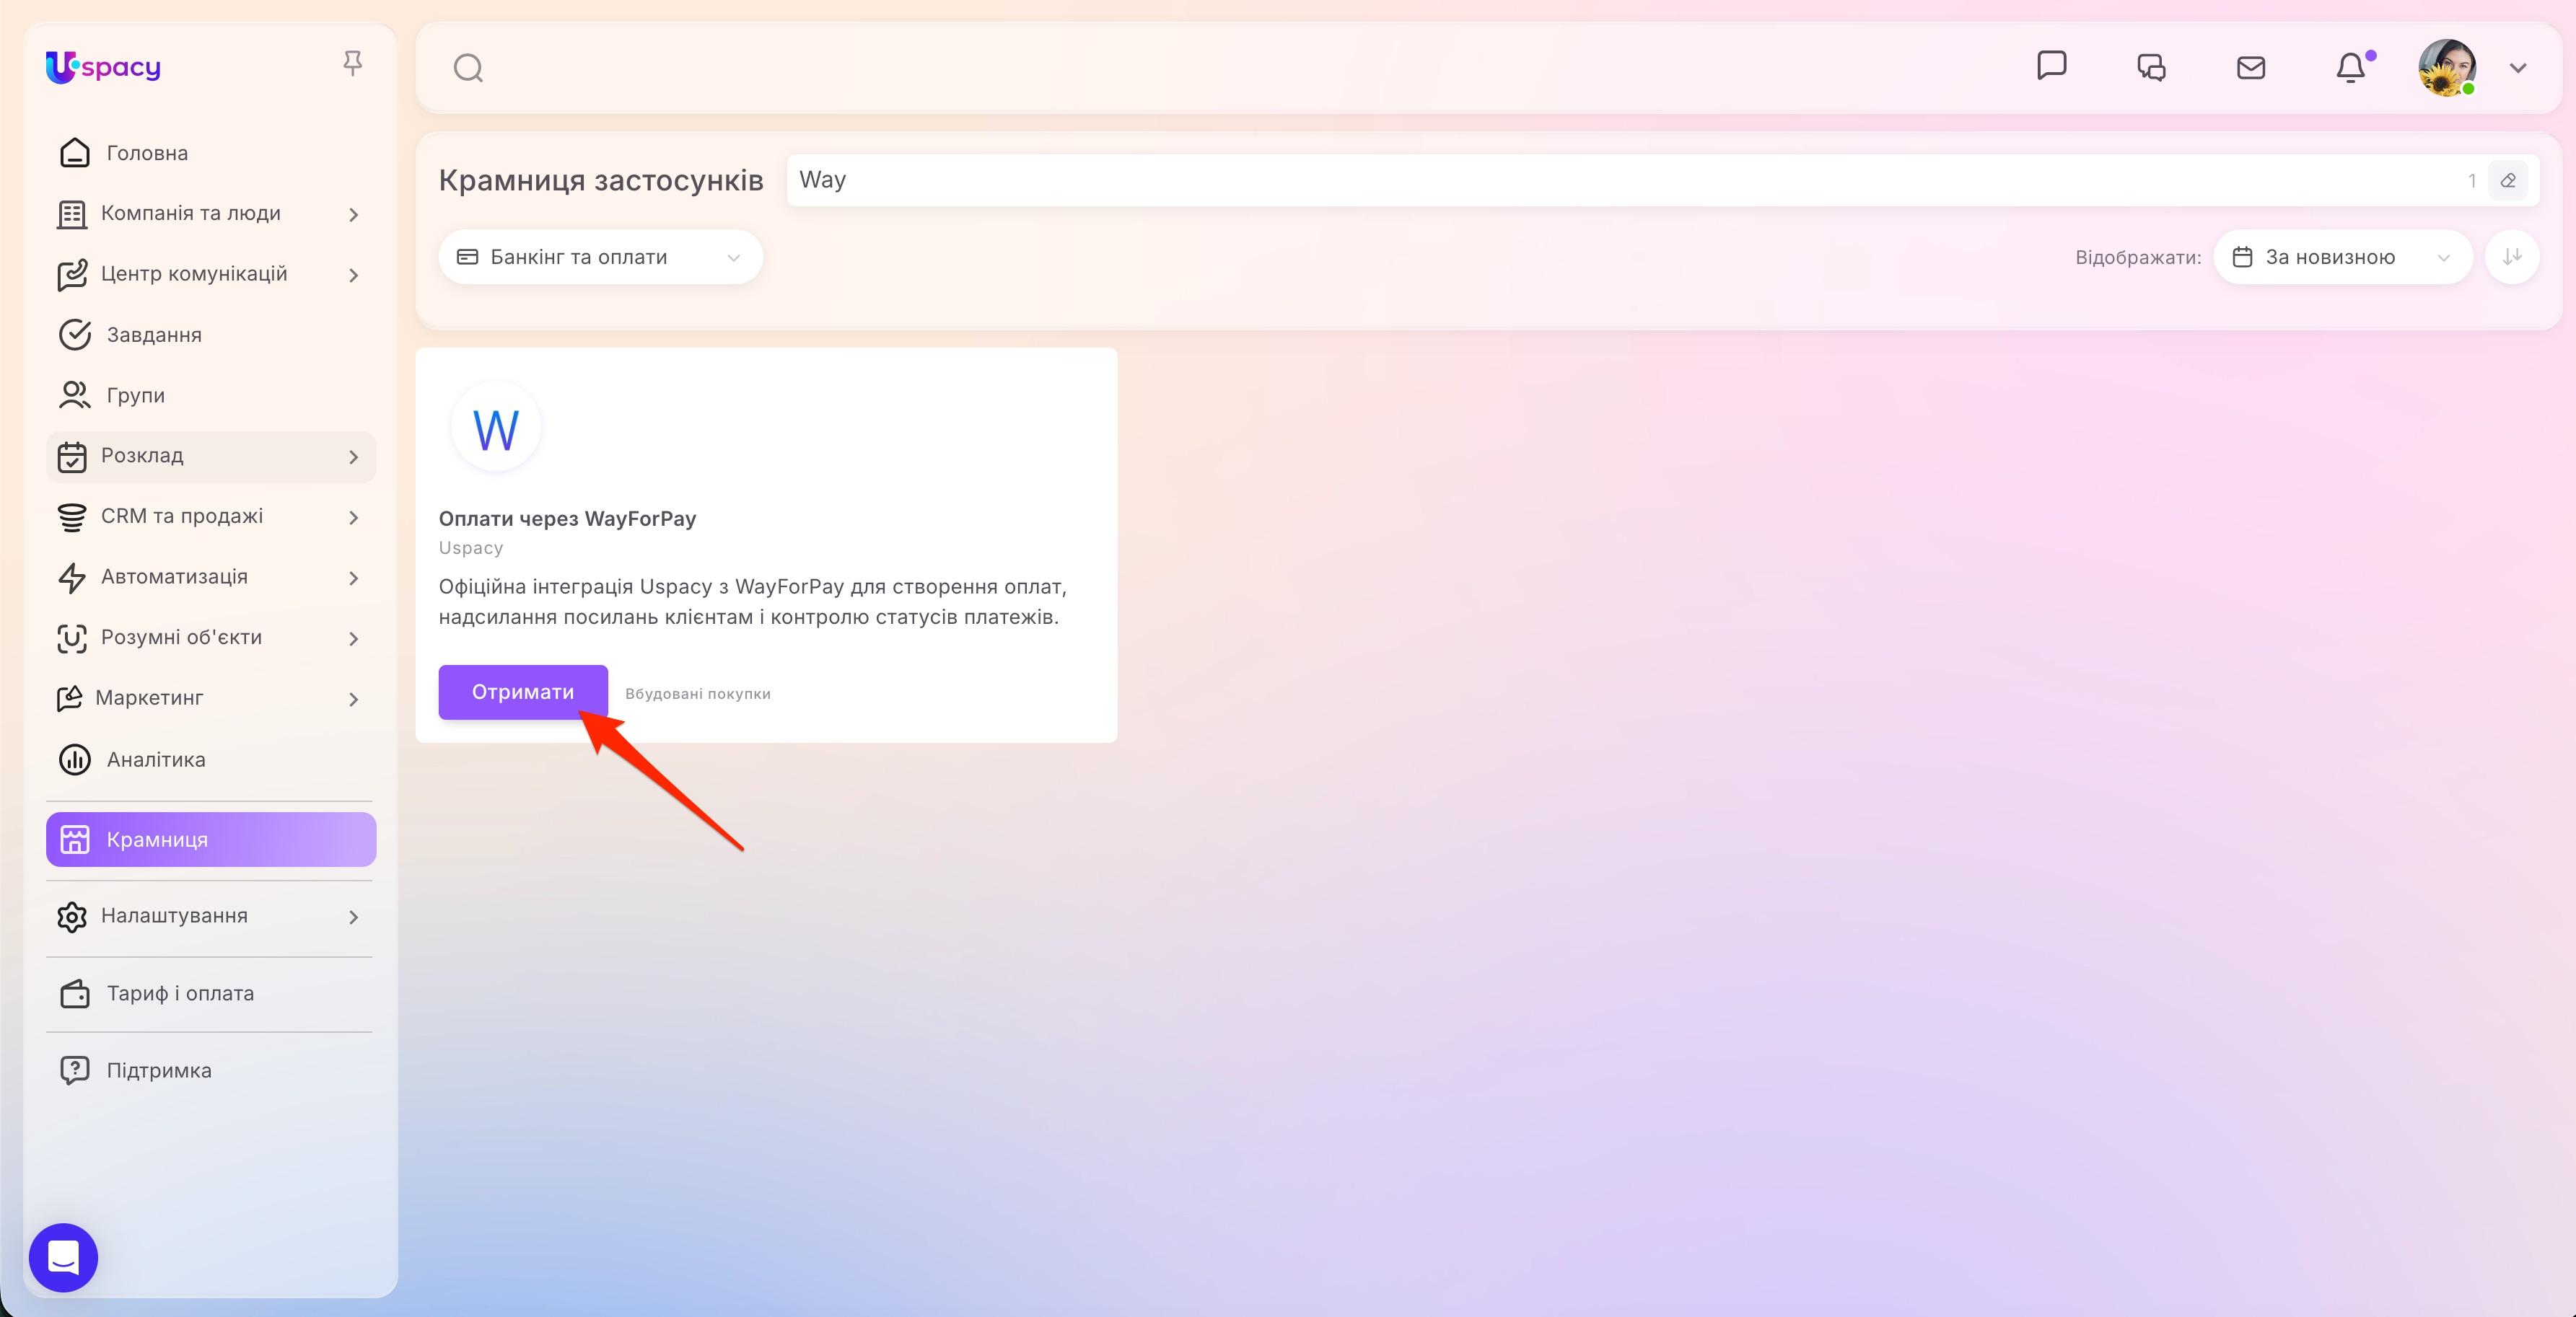Image resolution: width=2576 pixels, height=1317 pixels.
Task: Click the chart icon for Аналітика
Action: point(75,759)
